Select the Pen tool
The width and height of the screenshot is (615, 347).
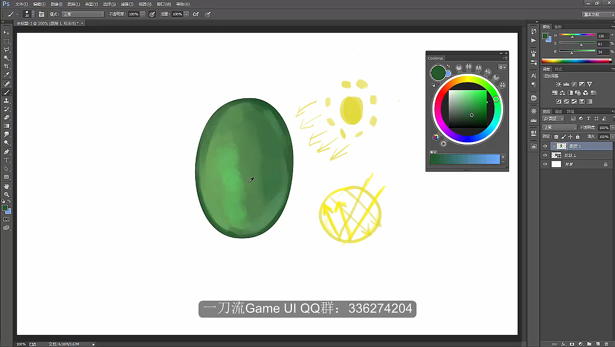(x=6, y=151)
